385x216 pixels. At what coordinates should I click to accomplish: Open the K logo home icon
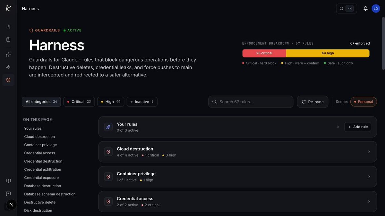[8, 8]
